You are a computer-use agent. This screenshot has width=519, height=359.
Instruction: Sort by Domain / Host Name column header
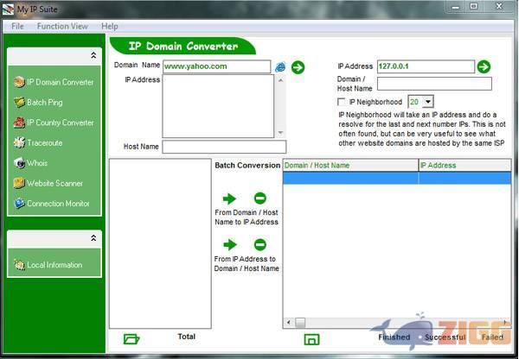tap(350, 165)
